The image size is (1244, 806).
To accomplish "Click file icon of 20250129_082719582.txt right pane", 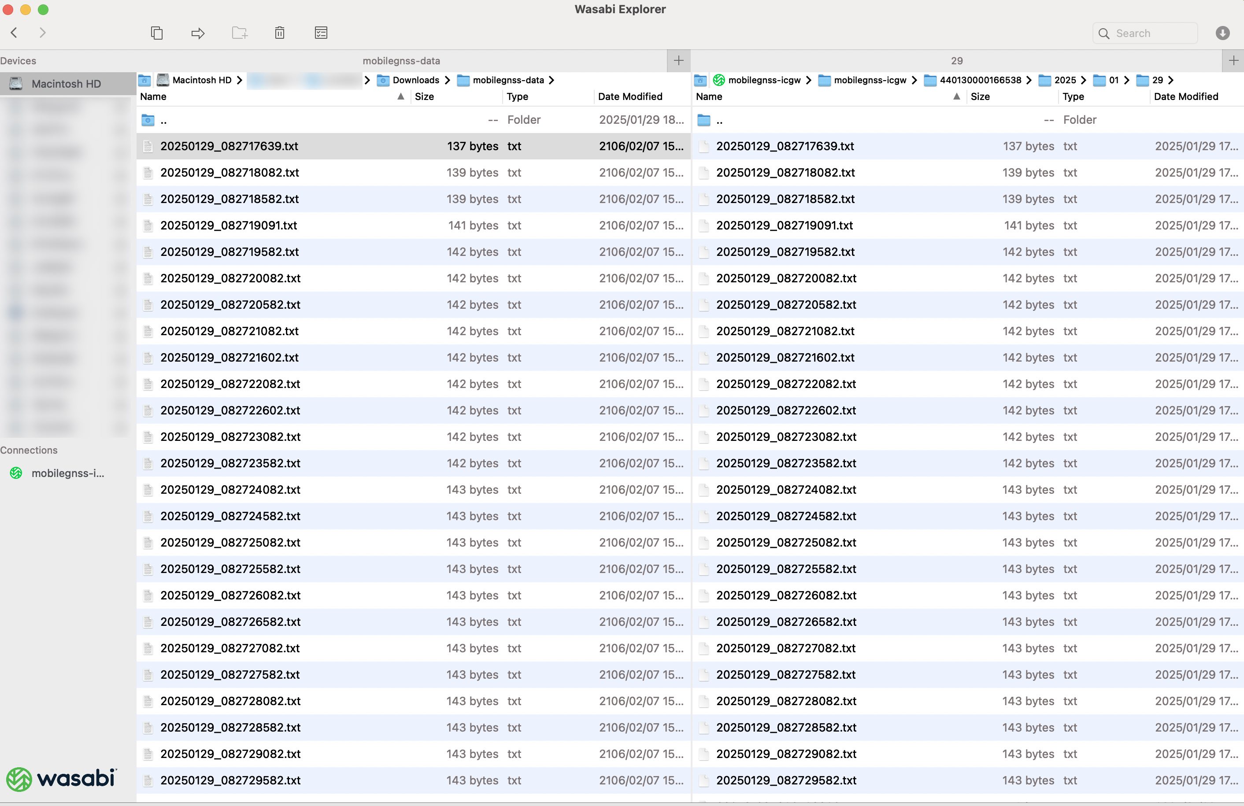I will (x=704, y=252).
